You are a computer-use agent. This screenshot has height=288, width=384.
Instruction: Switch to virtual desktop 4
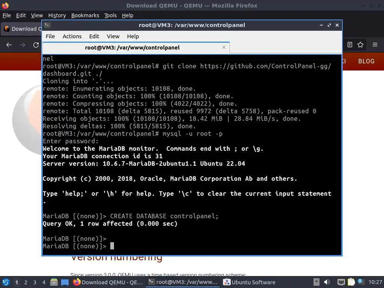pyautogui.click(x=44, y=282)
